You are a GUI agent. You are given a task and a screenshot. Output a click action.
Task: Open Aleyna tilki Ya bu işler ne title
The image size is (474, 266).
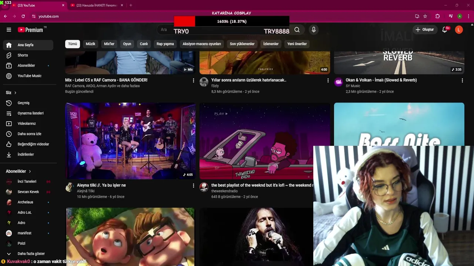101,185
